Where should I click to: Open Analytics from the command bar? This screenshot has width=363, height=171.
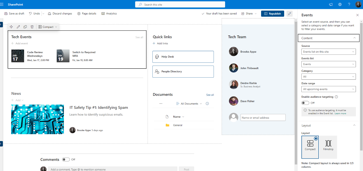pyautogui.click(x=109, y=13)
